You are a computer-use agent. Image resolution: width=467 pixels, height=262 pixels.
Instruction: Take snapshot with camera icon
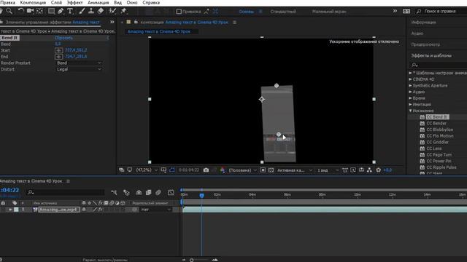206,170
